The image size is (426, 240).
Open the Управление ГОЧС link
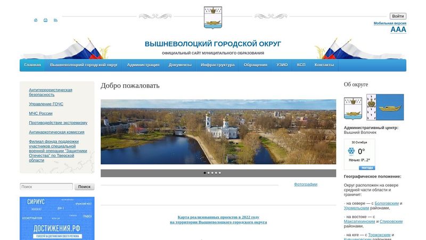click(46, 104)
